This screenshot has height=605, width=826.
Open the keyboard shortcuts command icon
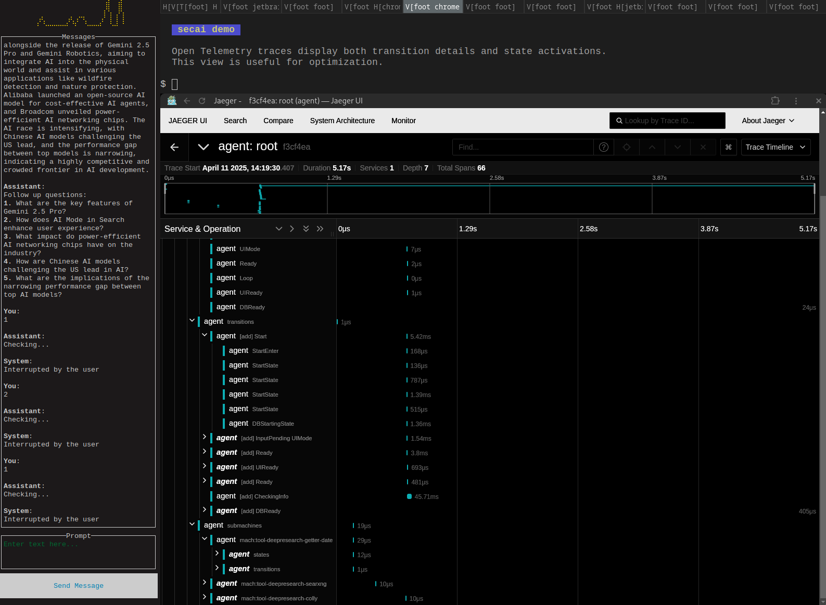pos(728,147)
